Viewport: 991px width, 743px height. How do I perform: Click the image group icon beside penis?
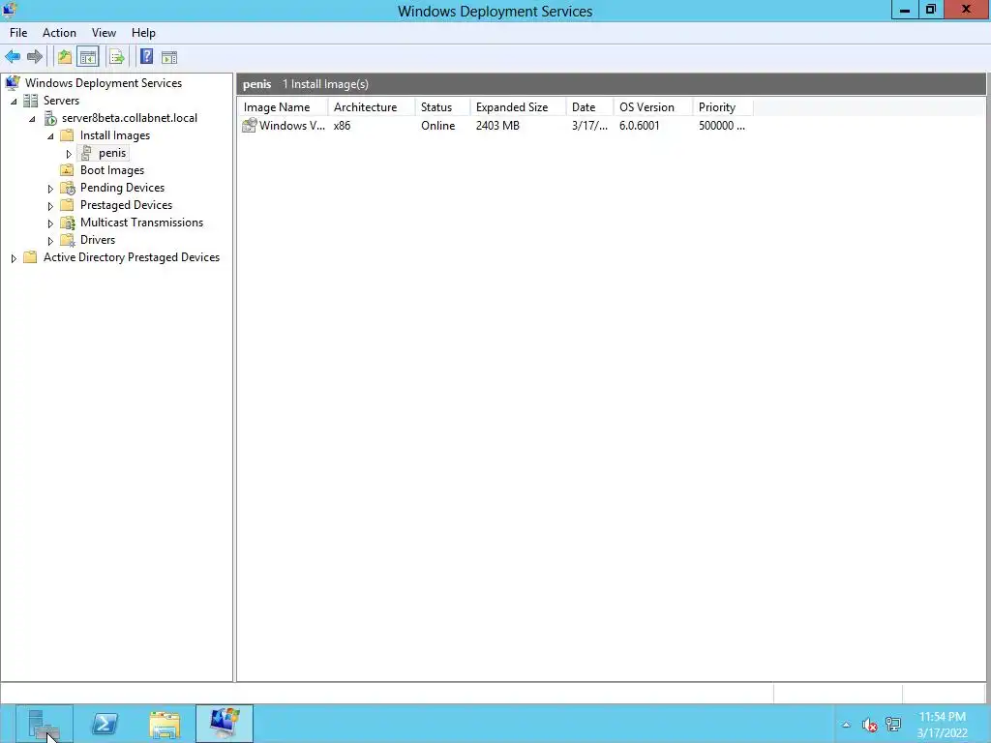point(86,153)
